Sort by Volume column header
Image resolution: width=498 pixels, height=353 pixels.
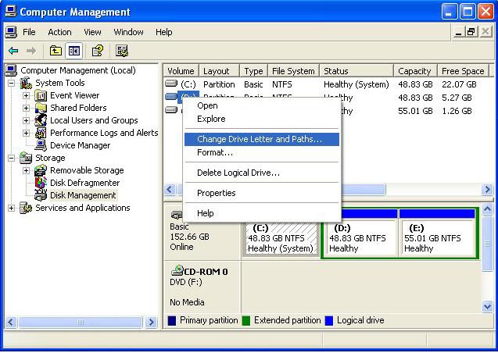[181, 71]
